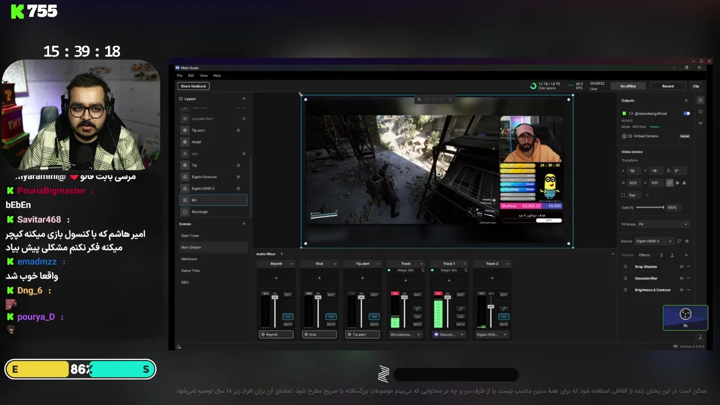Open the View menu
Image resolution: width=720 pixels, height=405 pixels.
point(204,75)
